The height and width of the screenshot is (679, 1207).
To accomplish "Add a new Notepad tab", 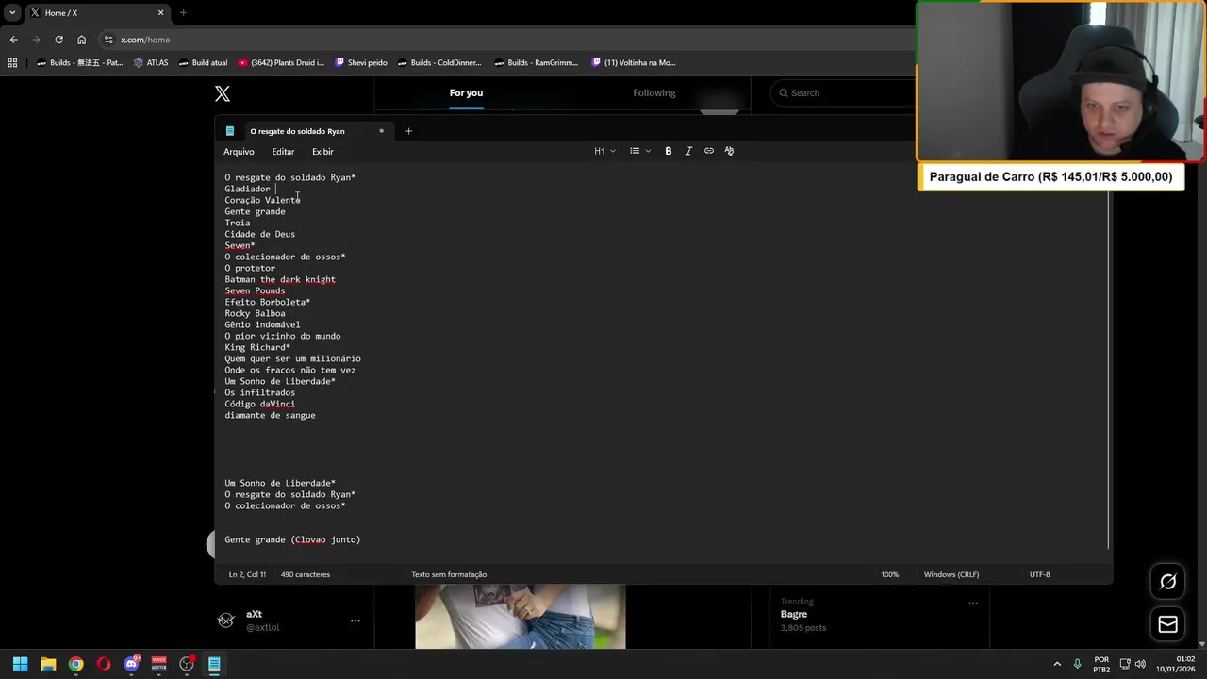I will [x=408, y=131].
